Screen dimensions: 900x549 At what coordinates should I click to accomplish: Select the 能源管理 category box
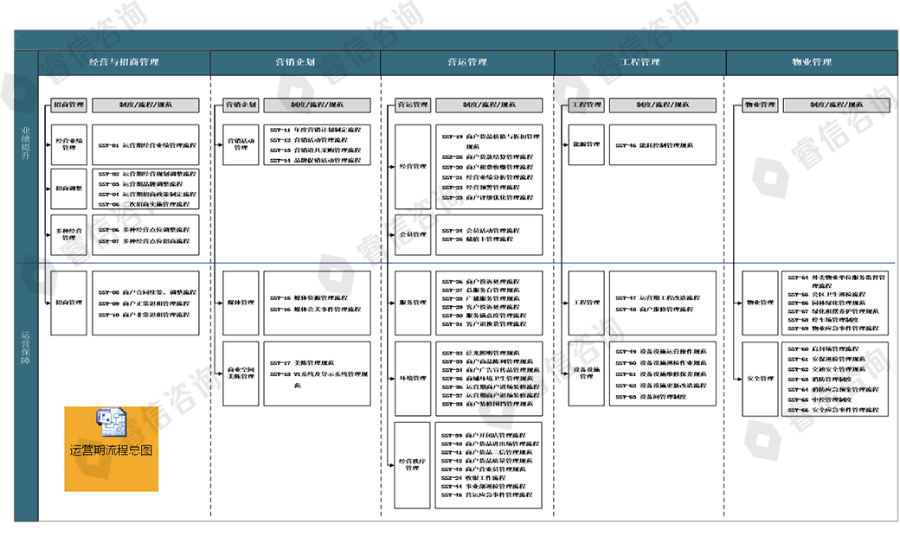click(x=586, y=144)
